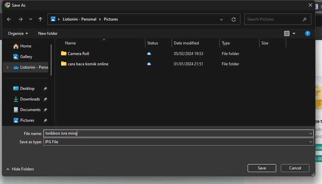Change view layout options
The height and width of the screenshot is (184, 322).
tap(289, 33)
